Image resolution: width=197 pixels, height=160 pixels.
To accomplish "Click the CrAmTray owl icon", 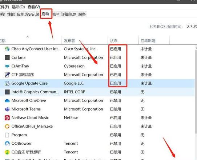I will point(7,66).
